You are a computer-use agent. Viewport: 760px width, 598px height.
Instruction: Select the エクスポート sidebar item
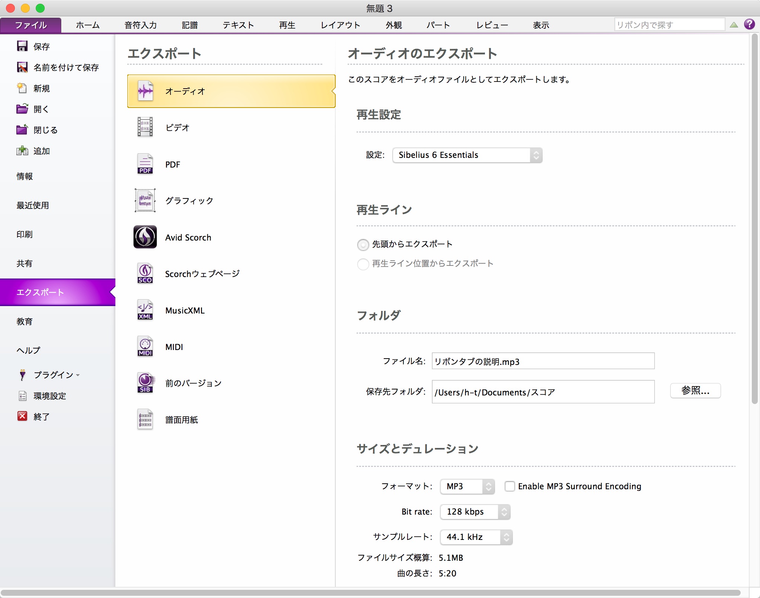click(58, 292)
